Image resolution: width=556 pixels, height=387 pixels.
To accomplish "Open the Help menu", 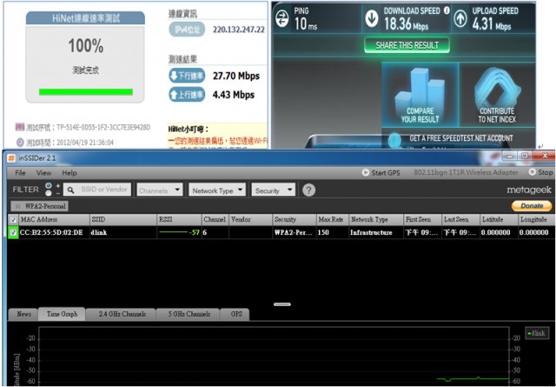I will pos(69,173).
